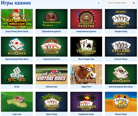Open the Crazy Monkey Bonus Game thumbnail
Image resolution: width=138 pixels, height=116 pixels.
tap(17, 19)
